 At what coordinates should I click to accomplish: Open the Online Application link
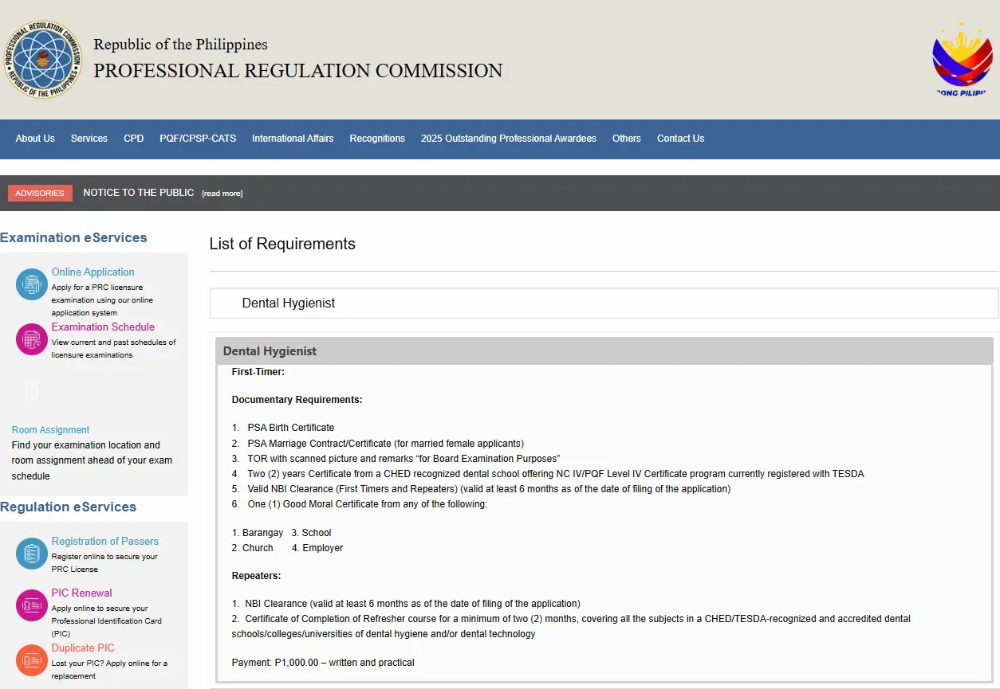[93, 272]
